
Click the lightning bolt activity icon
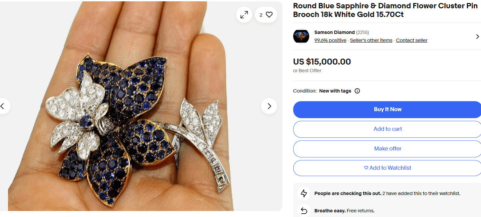304,193
